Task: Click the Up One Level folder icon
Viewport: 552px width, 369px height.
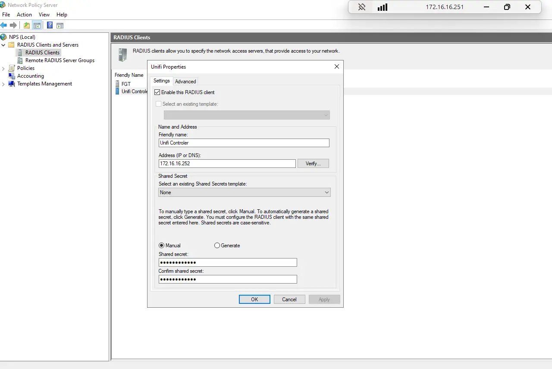Action: pyautogui.click(x=27, y=25)
